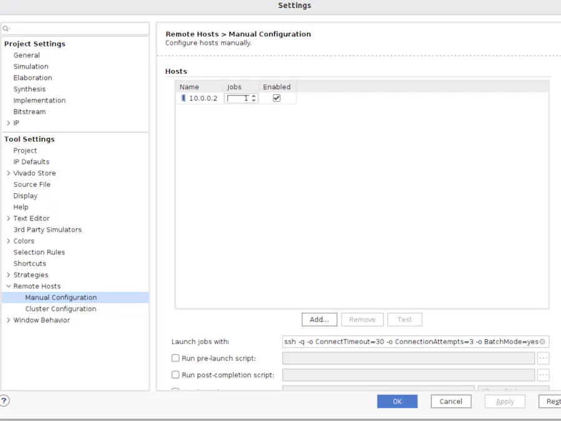Image resolution: width=561 pixels, height=421 pixels.
Task: Click the host computer icon beside 10.0.0.2
Action: click(x=183, y=98)
